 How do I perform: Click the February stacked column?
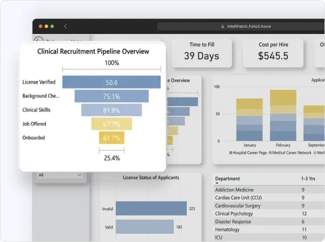pos(283,116)
